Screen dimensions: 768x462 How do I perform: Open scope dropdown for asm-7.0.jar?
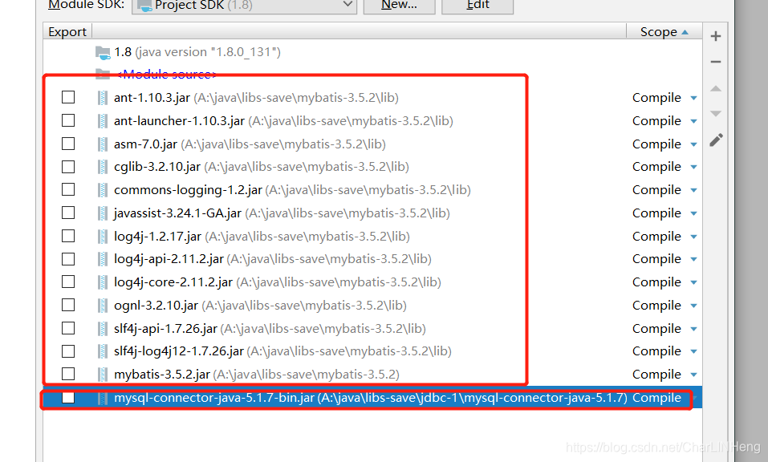click(x=693, y=144)
